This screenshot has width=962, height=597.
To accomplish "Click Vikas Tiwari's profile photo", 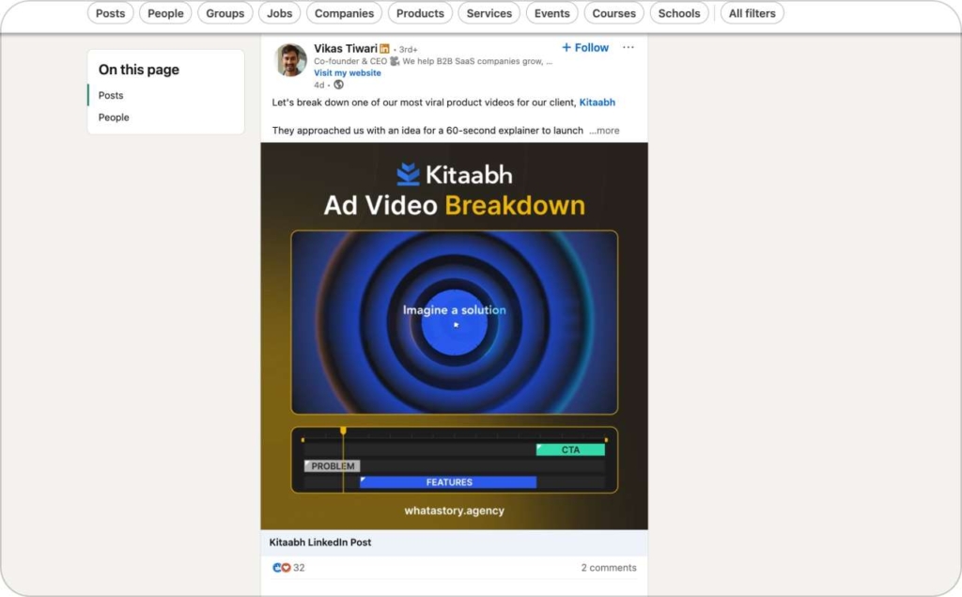I will point(290,60).
